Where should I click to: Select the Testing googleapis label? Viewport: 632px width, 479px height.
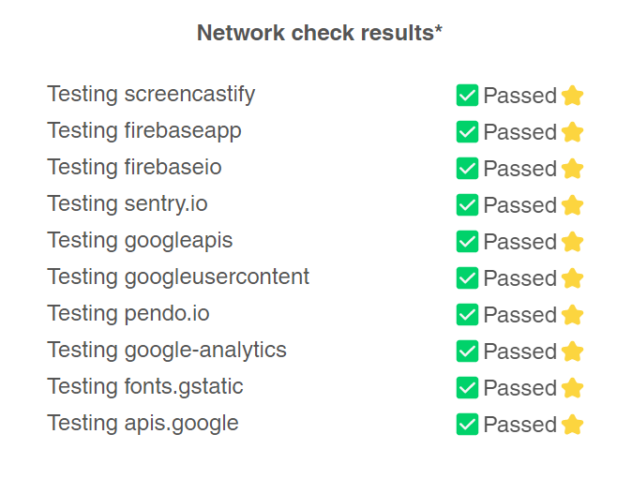140,241
